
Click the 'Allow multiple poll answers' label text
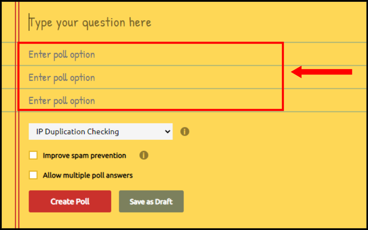pyautogui.click(x=88, y=175)
